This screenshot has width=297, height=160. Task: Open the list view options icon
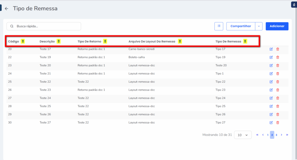[219, 26]
